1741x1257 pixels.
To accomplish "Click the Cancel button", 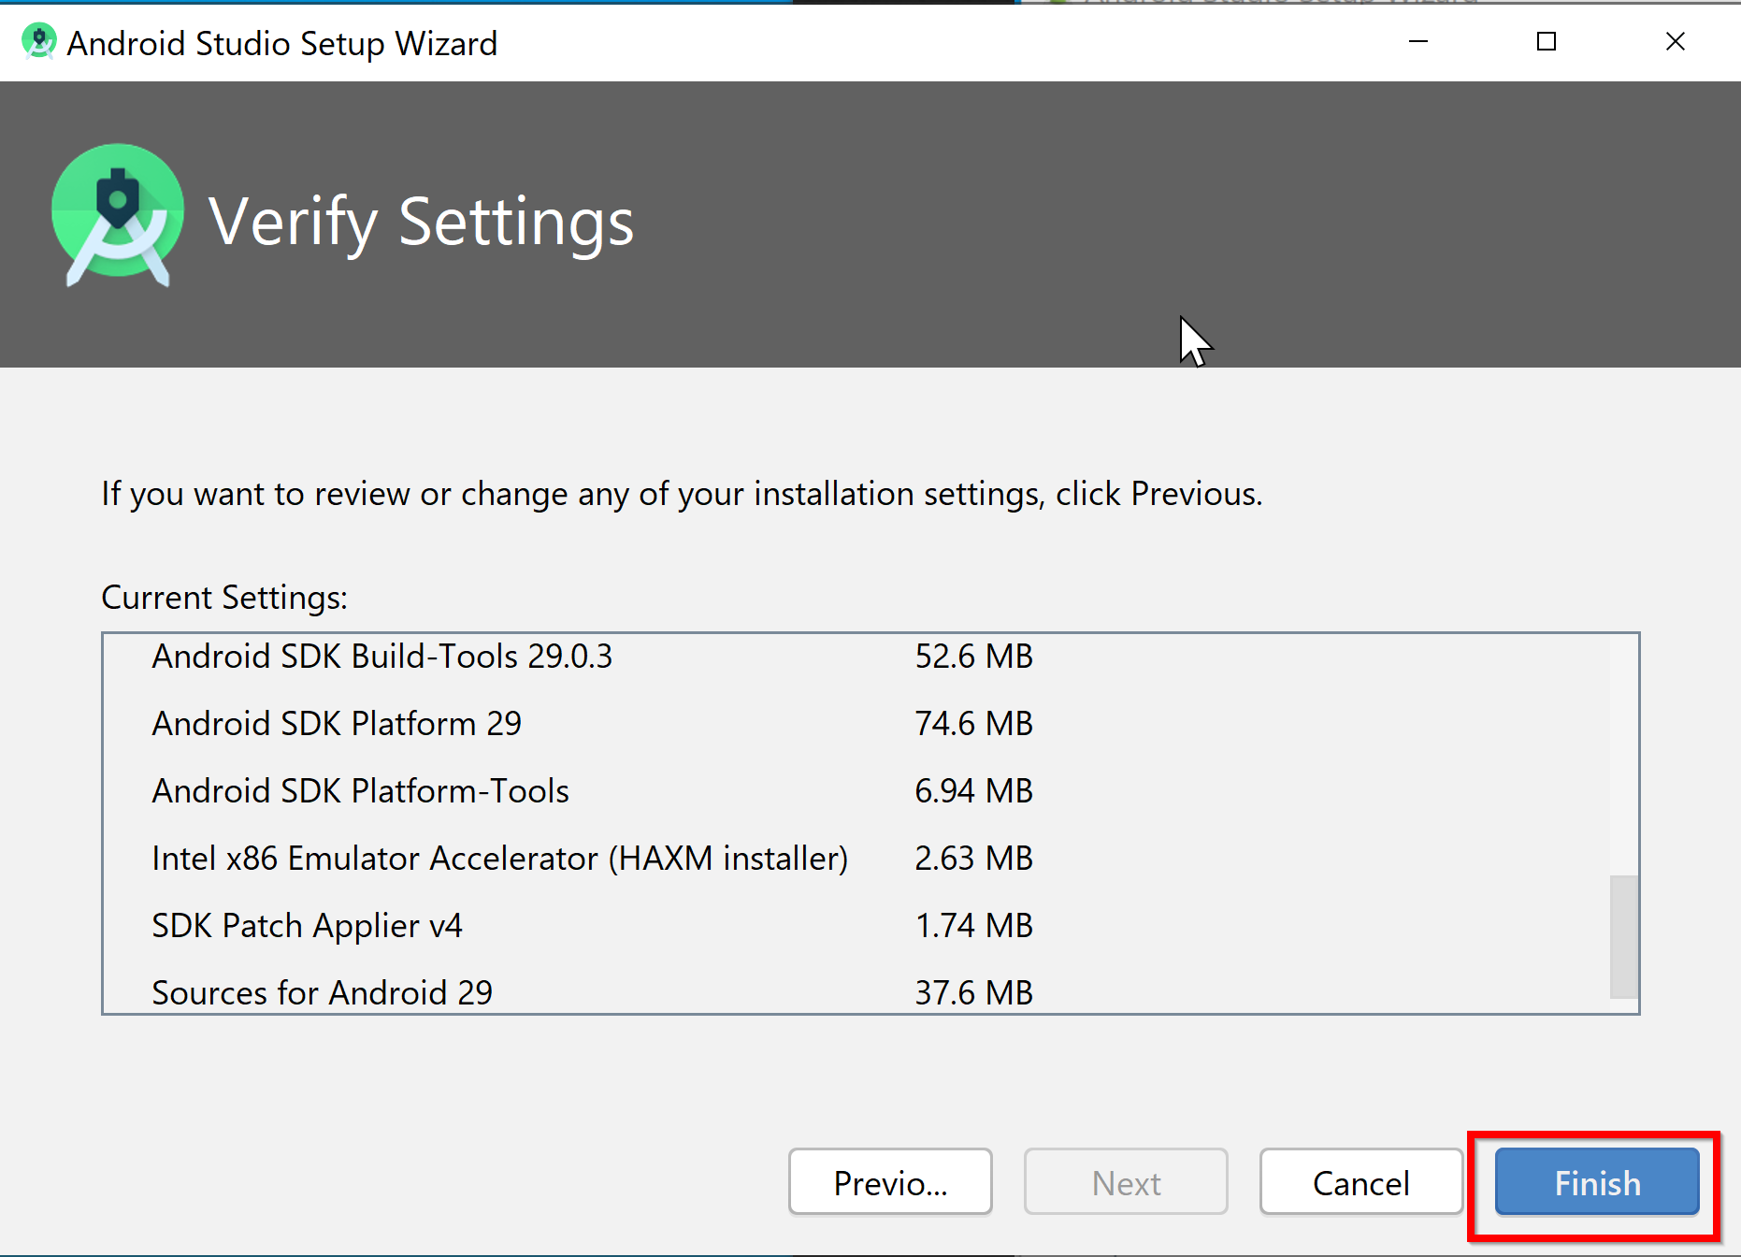I will [1361, 1182].
